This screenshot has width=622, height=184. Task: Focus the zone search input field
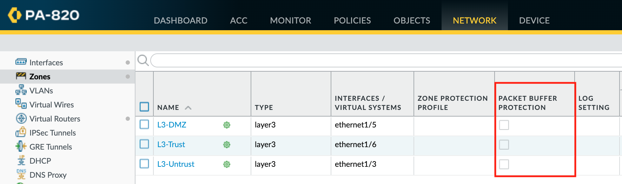click(x=386, y=60)
